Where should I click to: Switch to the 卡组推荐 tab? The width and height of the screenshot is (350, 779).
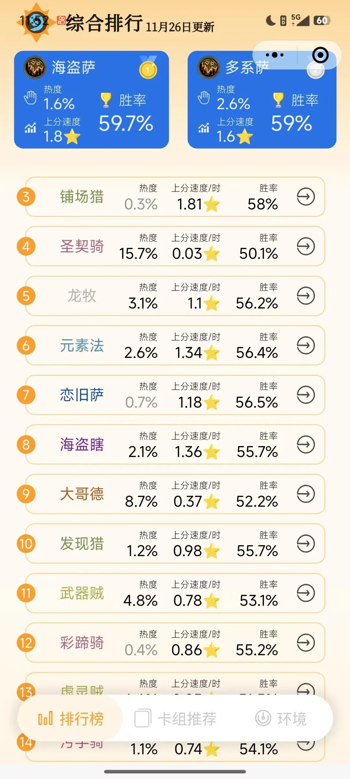coord(175,719)
